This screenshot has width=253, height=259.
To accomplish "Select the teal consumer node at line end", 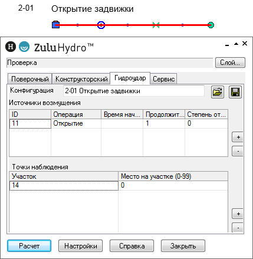I will click(x=211, y=25).
